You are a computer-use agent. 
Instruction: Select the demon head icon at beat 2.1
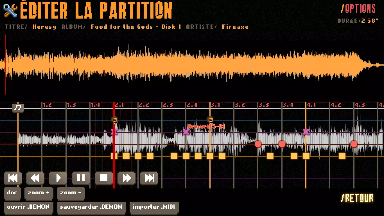(114, 120)
